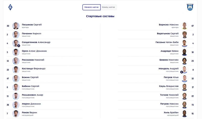Switch to the Конец матча tab
The width and height of the screenshot is (202, 119).
108,7
